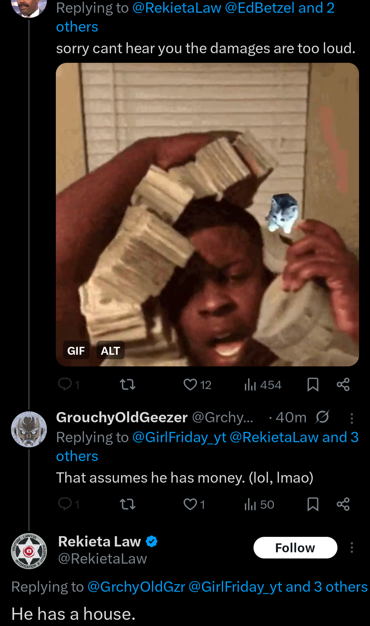Open the money stack GIF
Image resolution: width=370 pixels, height=626 pixels.
click(207, 214)
